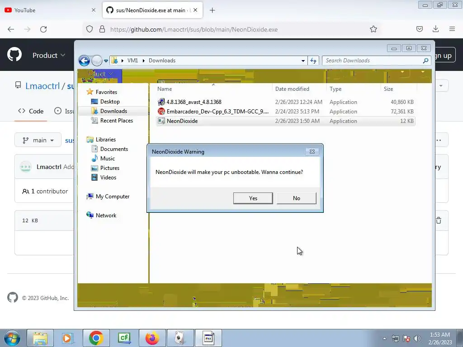Click VM1 in the address breadcrumb
This screenshot has height=347, width=463.
(132, 61)
